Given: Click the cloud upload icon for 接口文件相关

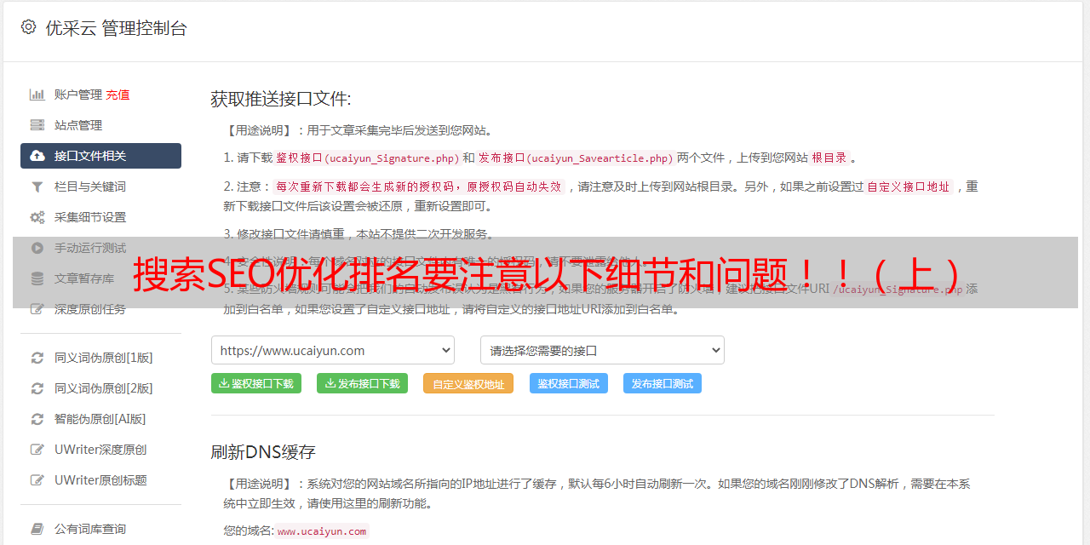Looking at the screenshot, I should coord(37,156).
